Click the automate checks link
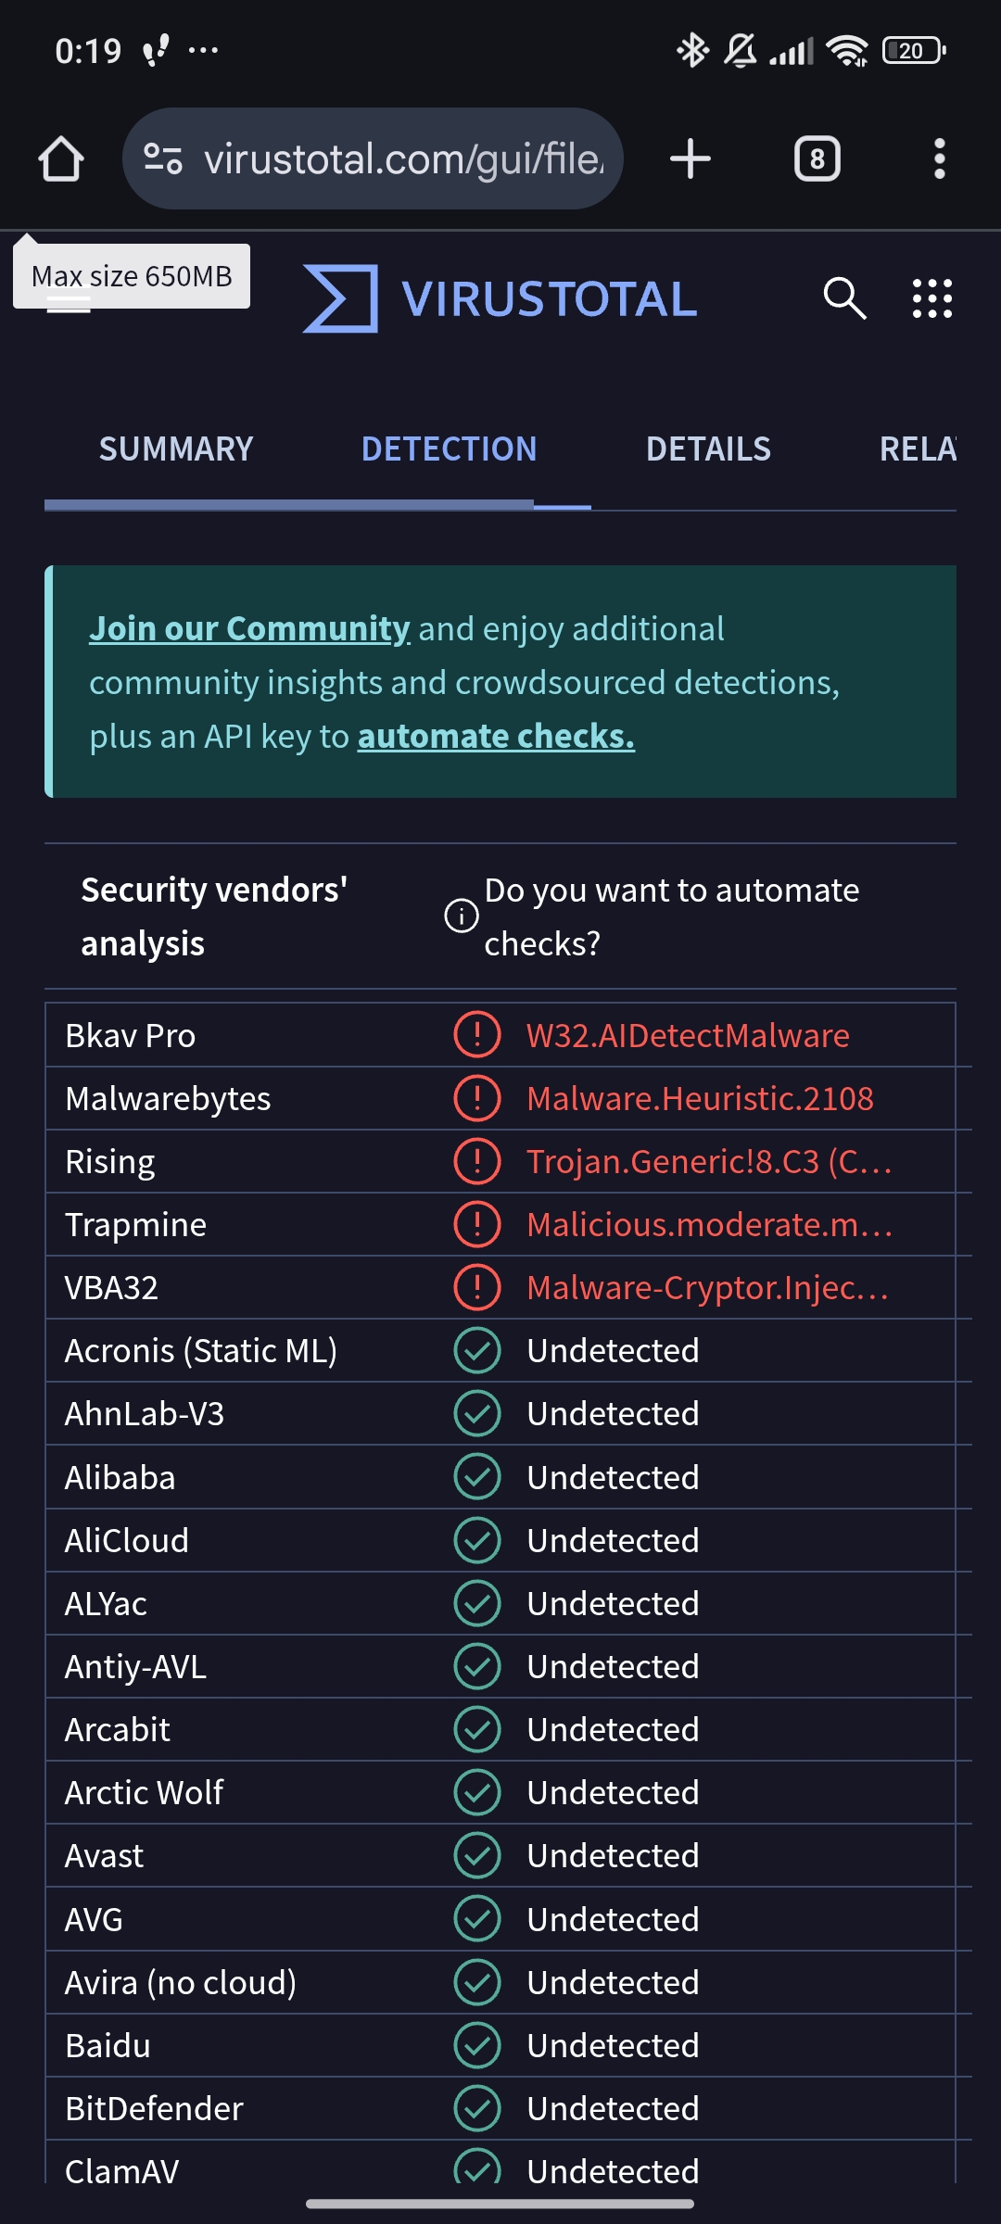The width and height of the screenshot is (1001, 2224). [x=496, y=737]
